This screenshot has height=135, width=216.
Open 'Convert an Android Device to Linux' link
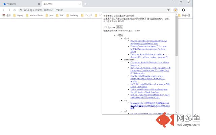[x=150, y=64]
